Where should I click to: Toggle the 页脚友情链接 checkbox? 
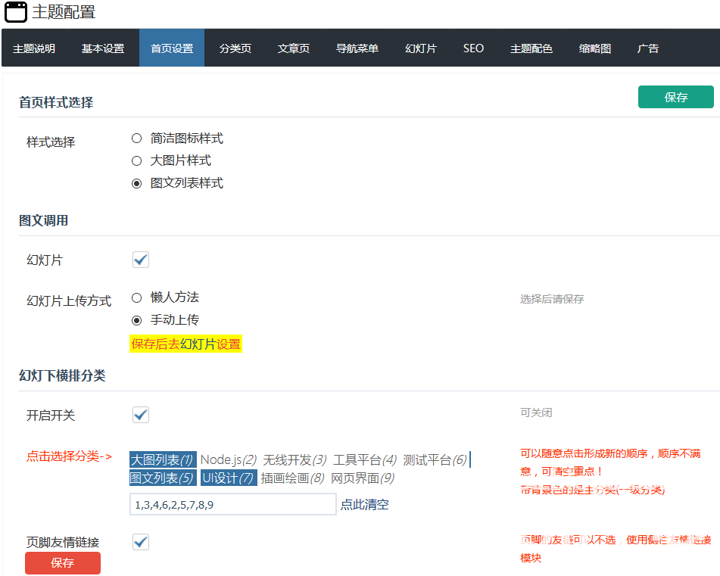click(141, 542)
